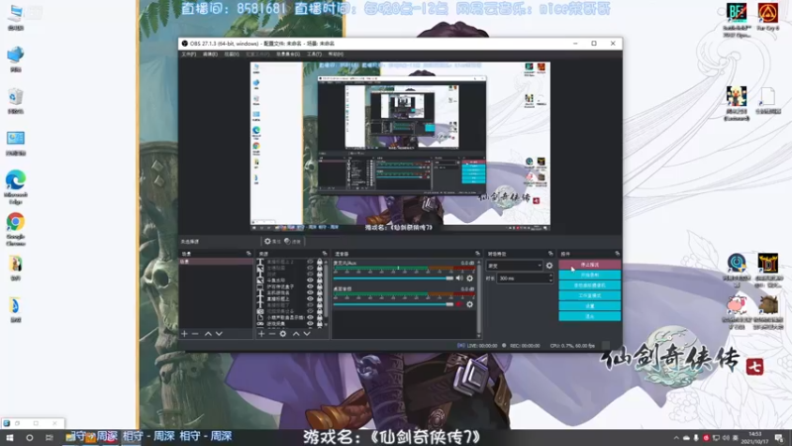Open 工具 menu in OBS
Screen dimensions: 792x446
314,55
